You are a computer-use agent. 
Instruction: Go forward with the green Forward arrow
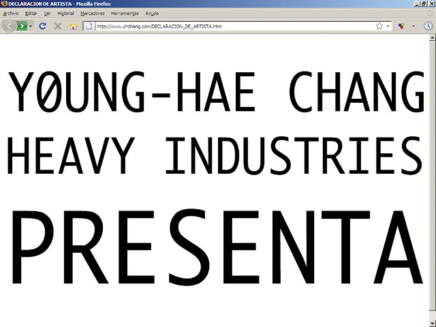coord(22,26)
